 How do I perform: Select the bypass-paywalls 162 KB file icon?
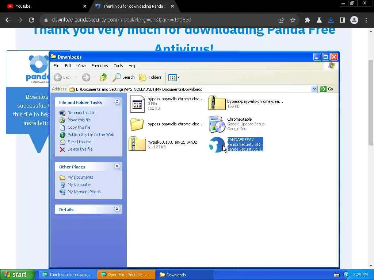[x=137, y=104]
